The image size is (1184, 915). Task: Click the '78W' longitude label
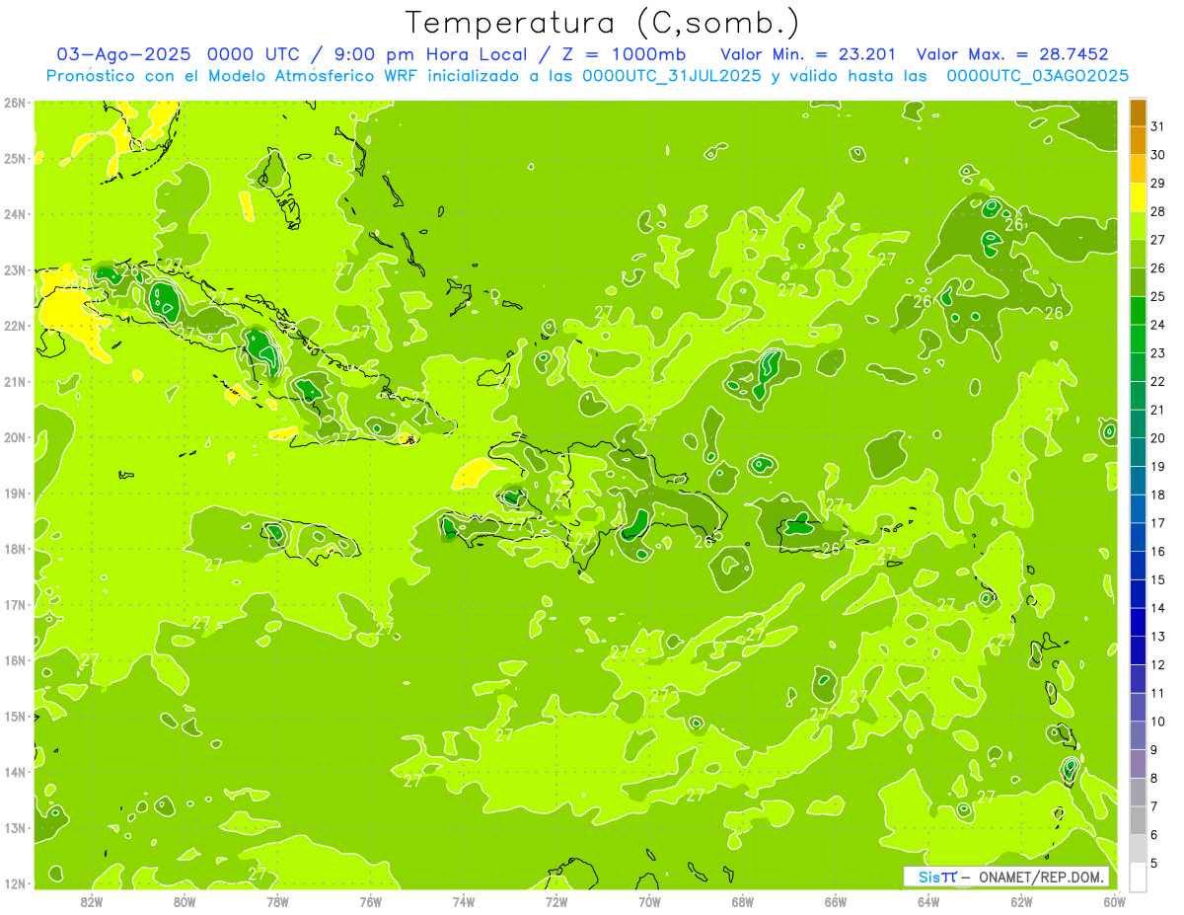coord(277,901)
